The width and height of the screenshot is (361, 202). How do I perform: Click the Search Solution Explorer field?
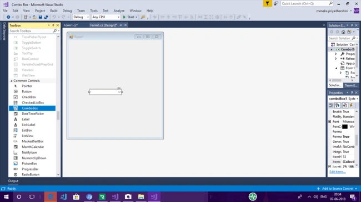[x=340, y=38]
